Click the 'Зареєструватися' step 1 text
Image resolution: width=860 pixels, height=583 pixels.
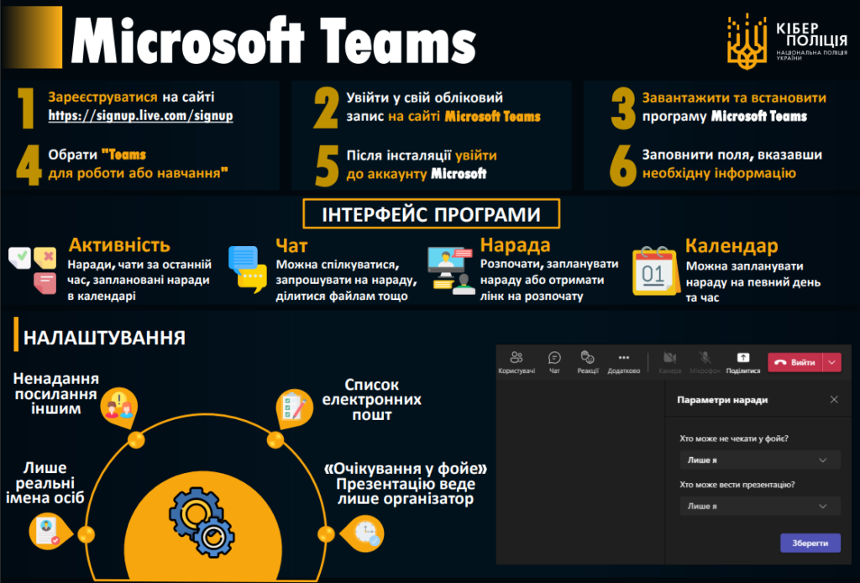tap(102, 97)
